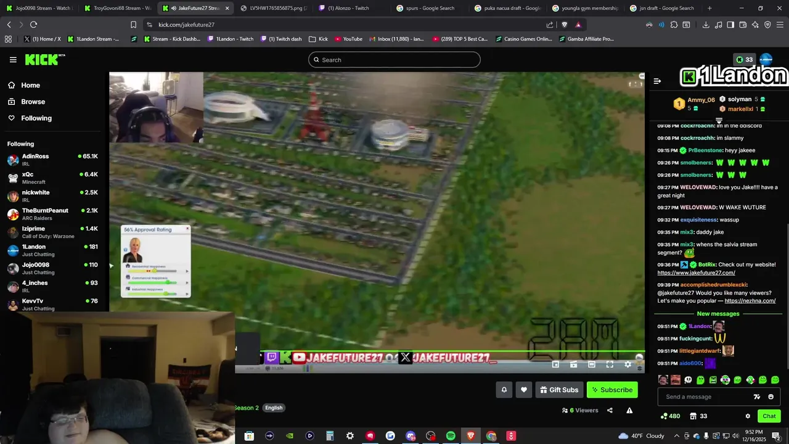789x444 pixels.
Task: Open Brave Wallet icon in toolbar
Action: tap(743, 25)
